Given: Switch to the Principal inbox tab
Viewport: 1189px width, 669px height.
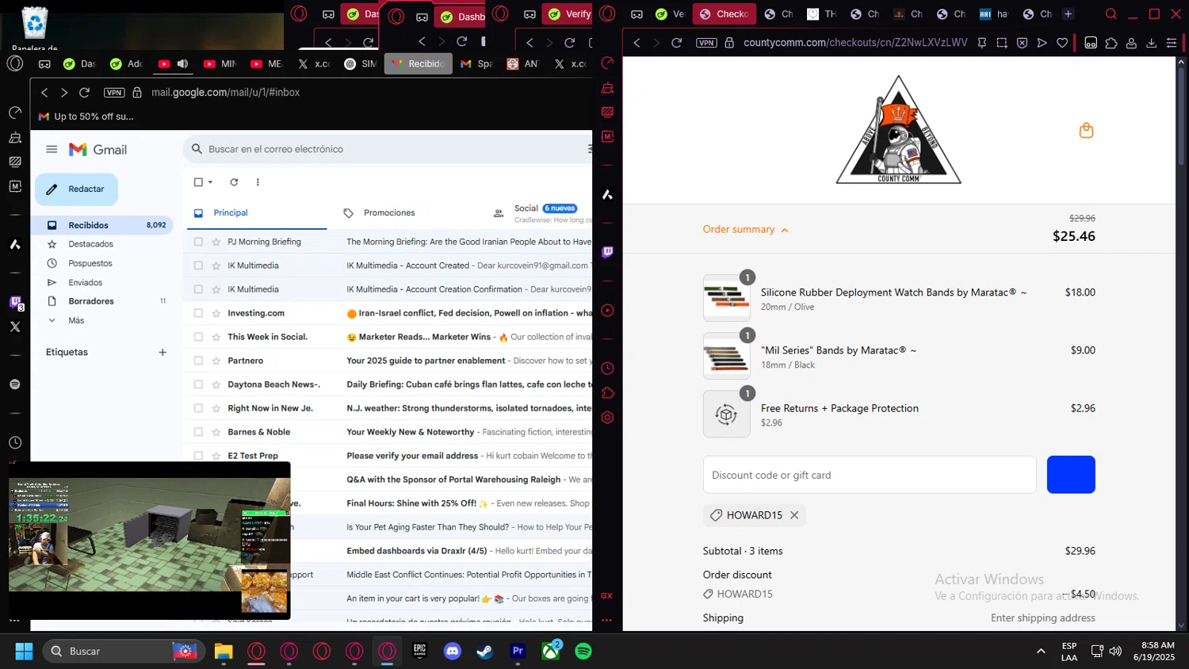Looking at the screenshot, I should coord(256,213).
